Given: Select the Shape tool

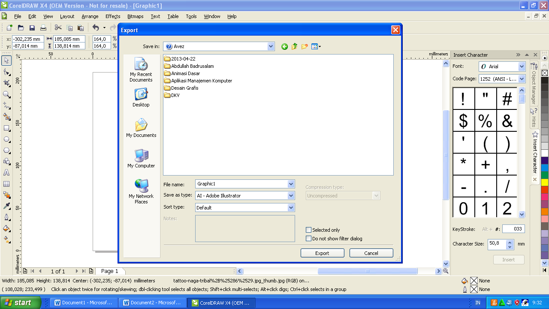Looking at the screenshot, I should click(6, 72).
